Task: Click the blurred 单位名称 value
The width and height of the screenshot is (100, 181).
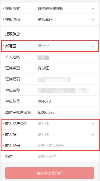Action: pos(64,90)
